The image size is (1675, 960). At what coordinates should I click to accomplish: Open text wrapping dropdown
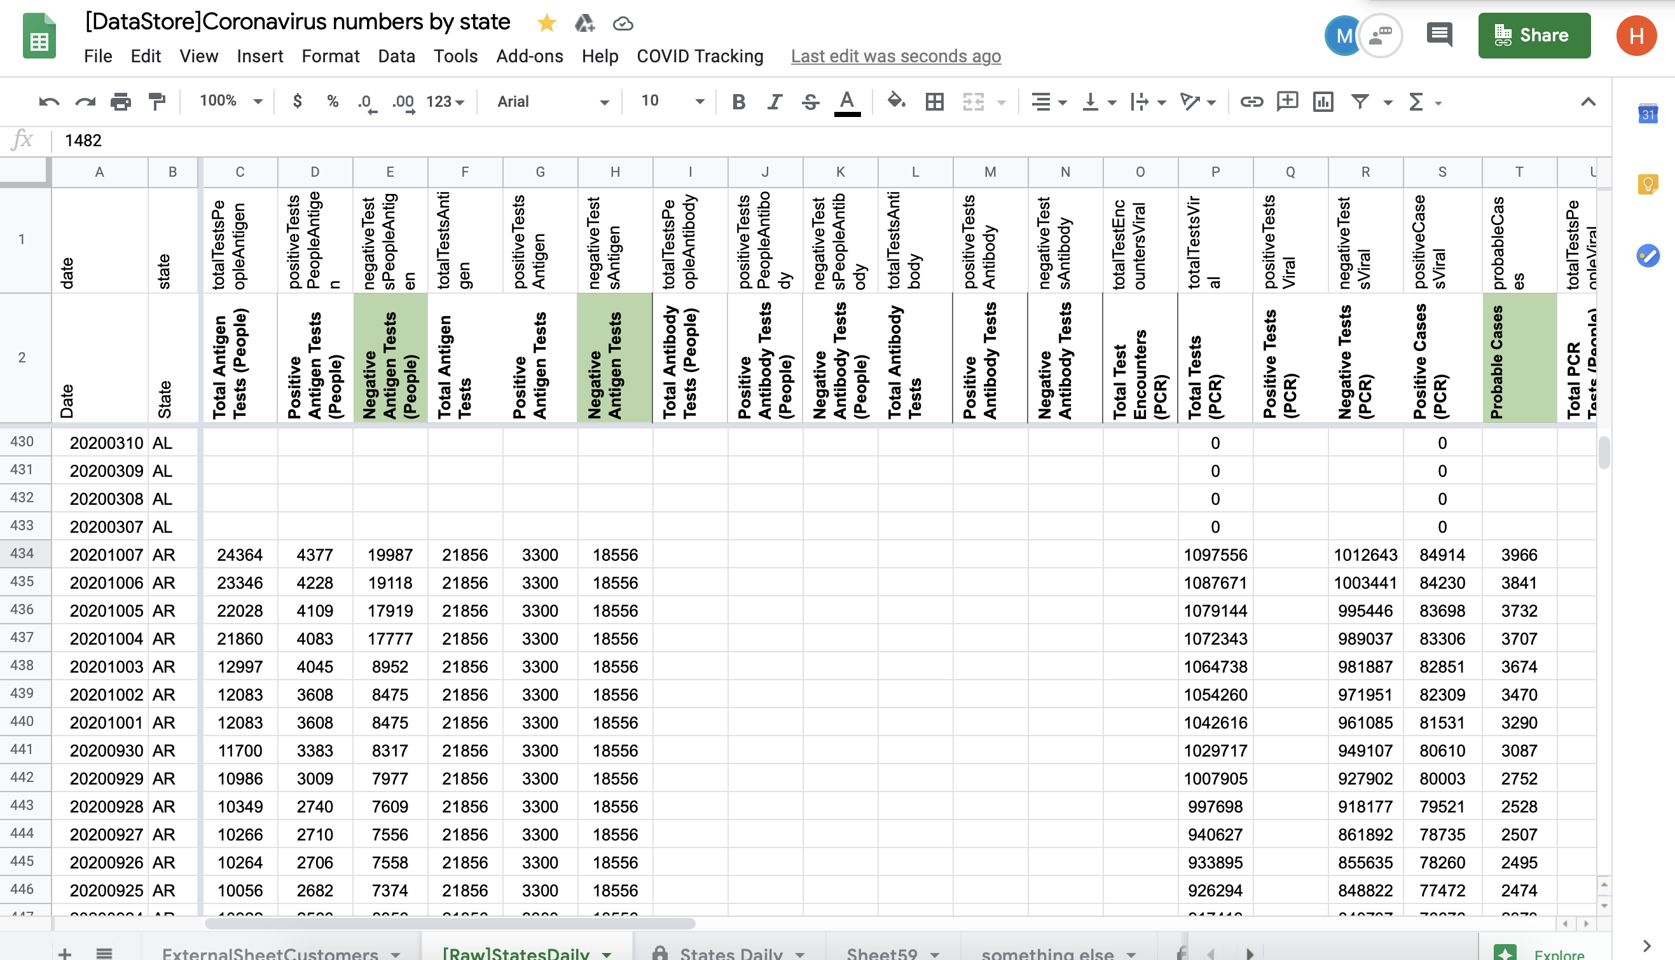click(x=1147, y=102)
